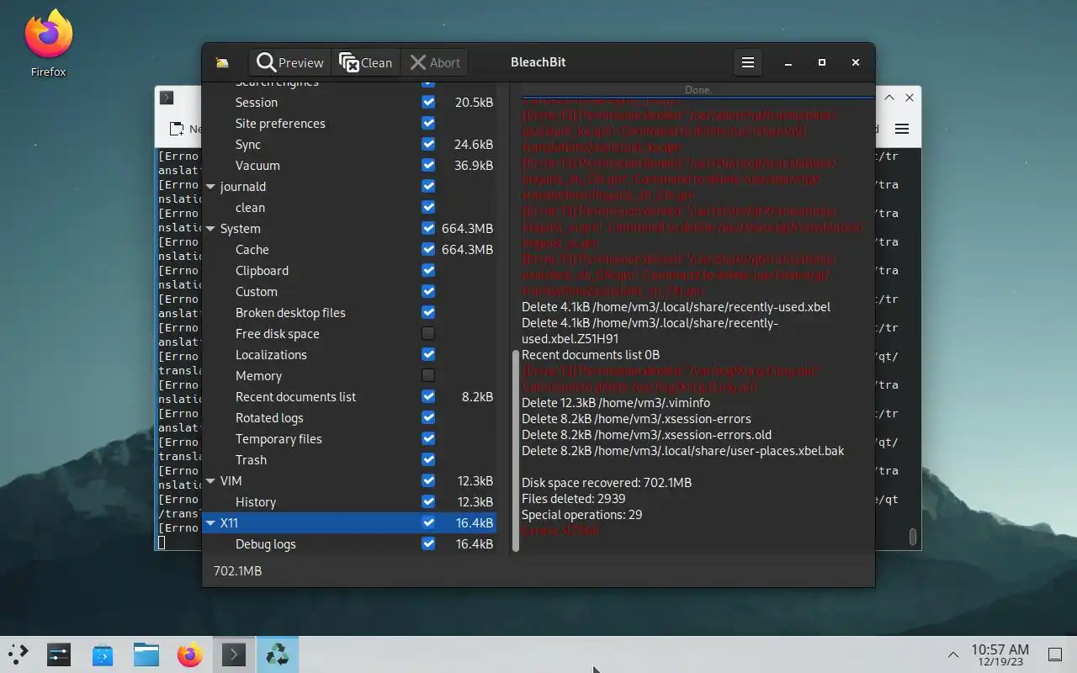The image size is (1077, 673).
Task: Select the Recent documents list row label
Action: point(295,396)
